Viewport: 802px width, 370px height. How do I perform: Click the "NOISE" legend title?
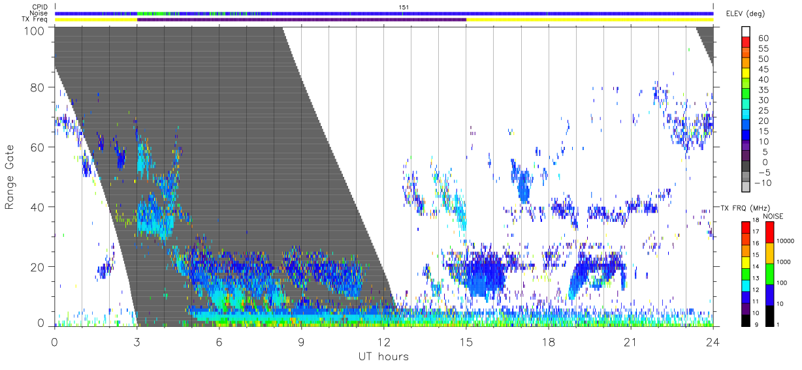point(773,216)
